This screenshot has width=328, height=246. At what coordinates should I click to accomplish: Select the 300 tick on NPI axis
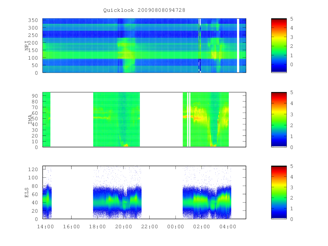coord(34,28)
